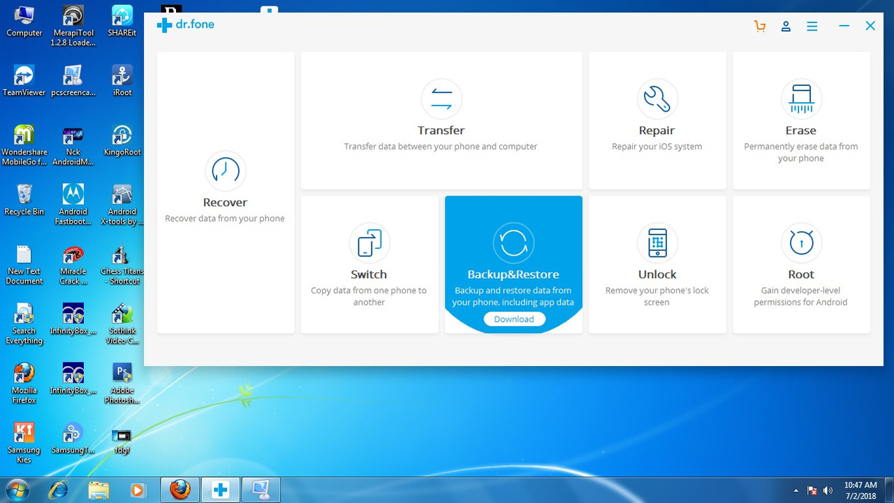
Task: Select the Chess Titans shortcut
Action: click(x=122, y=265)
